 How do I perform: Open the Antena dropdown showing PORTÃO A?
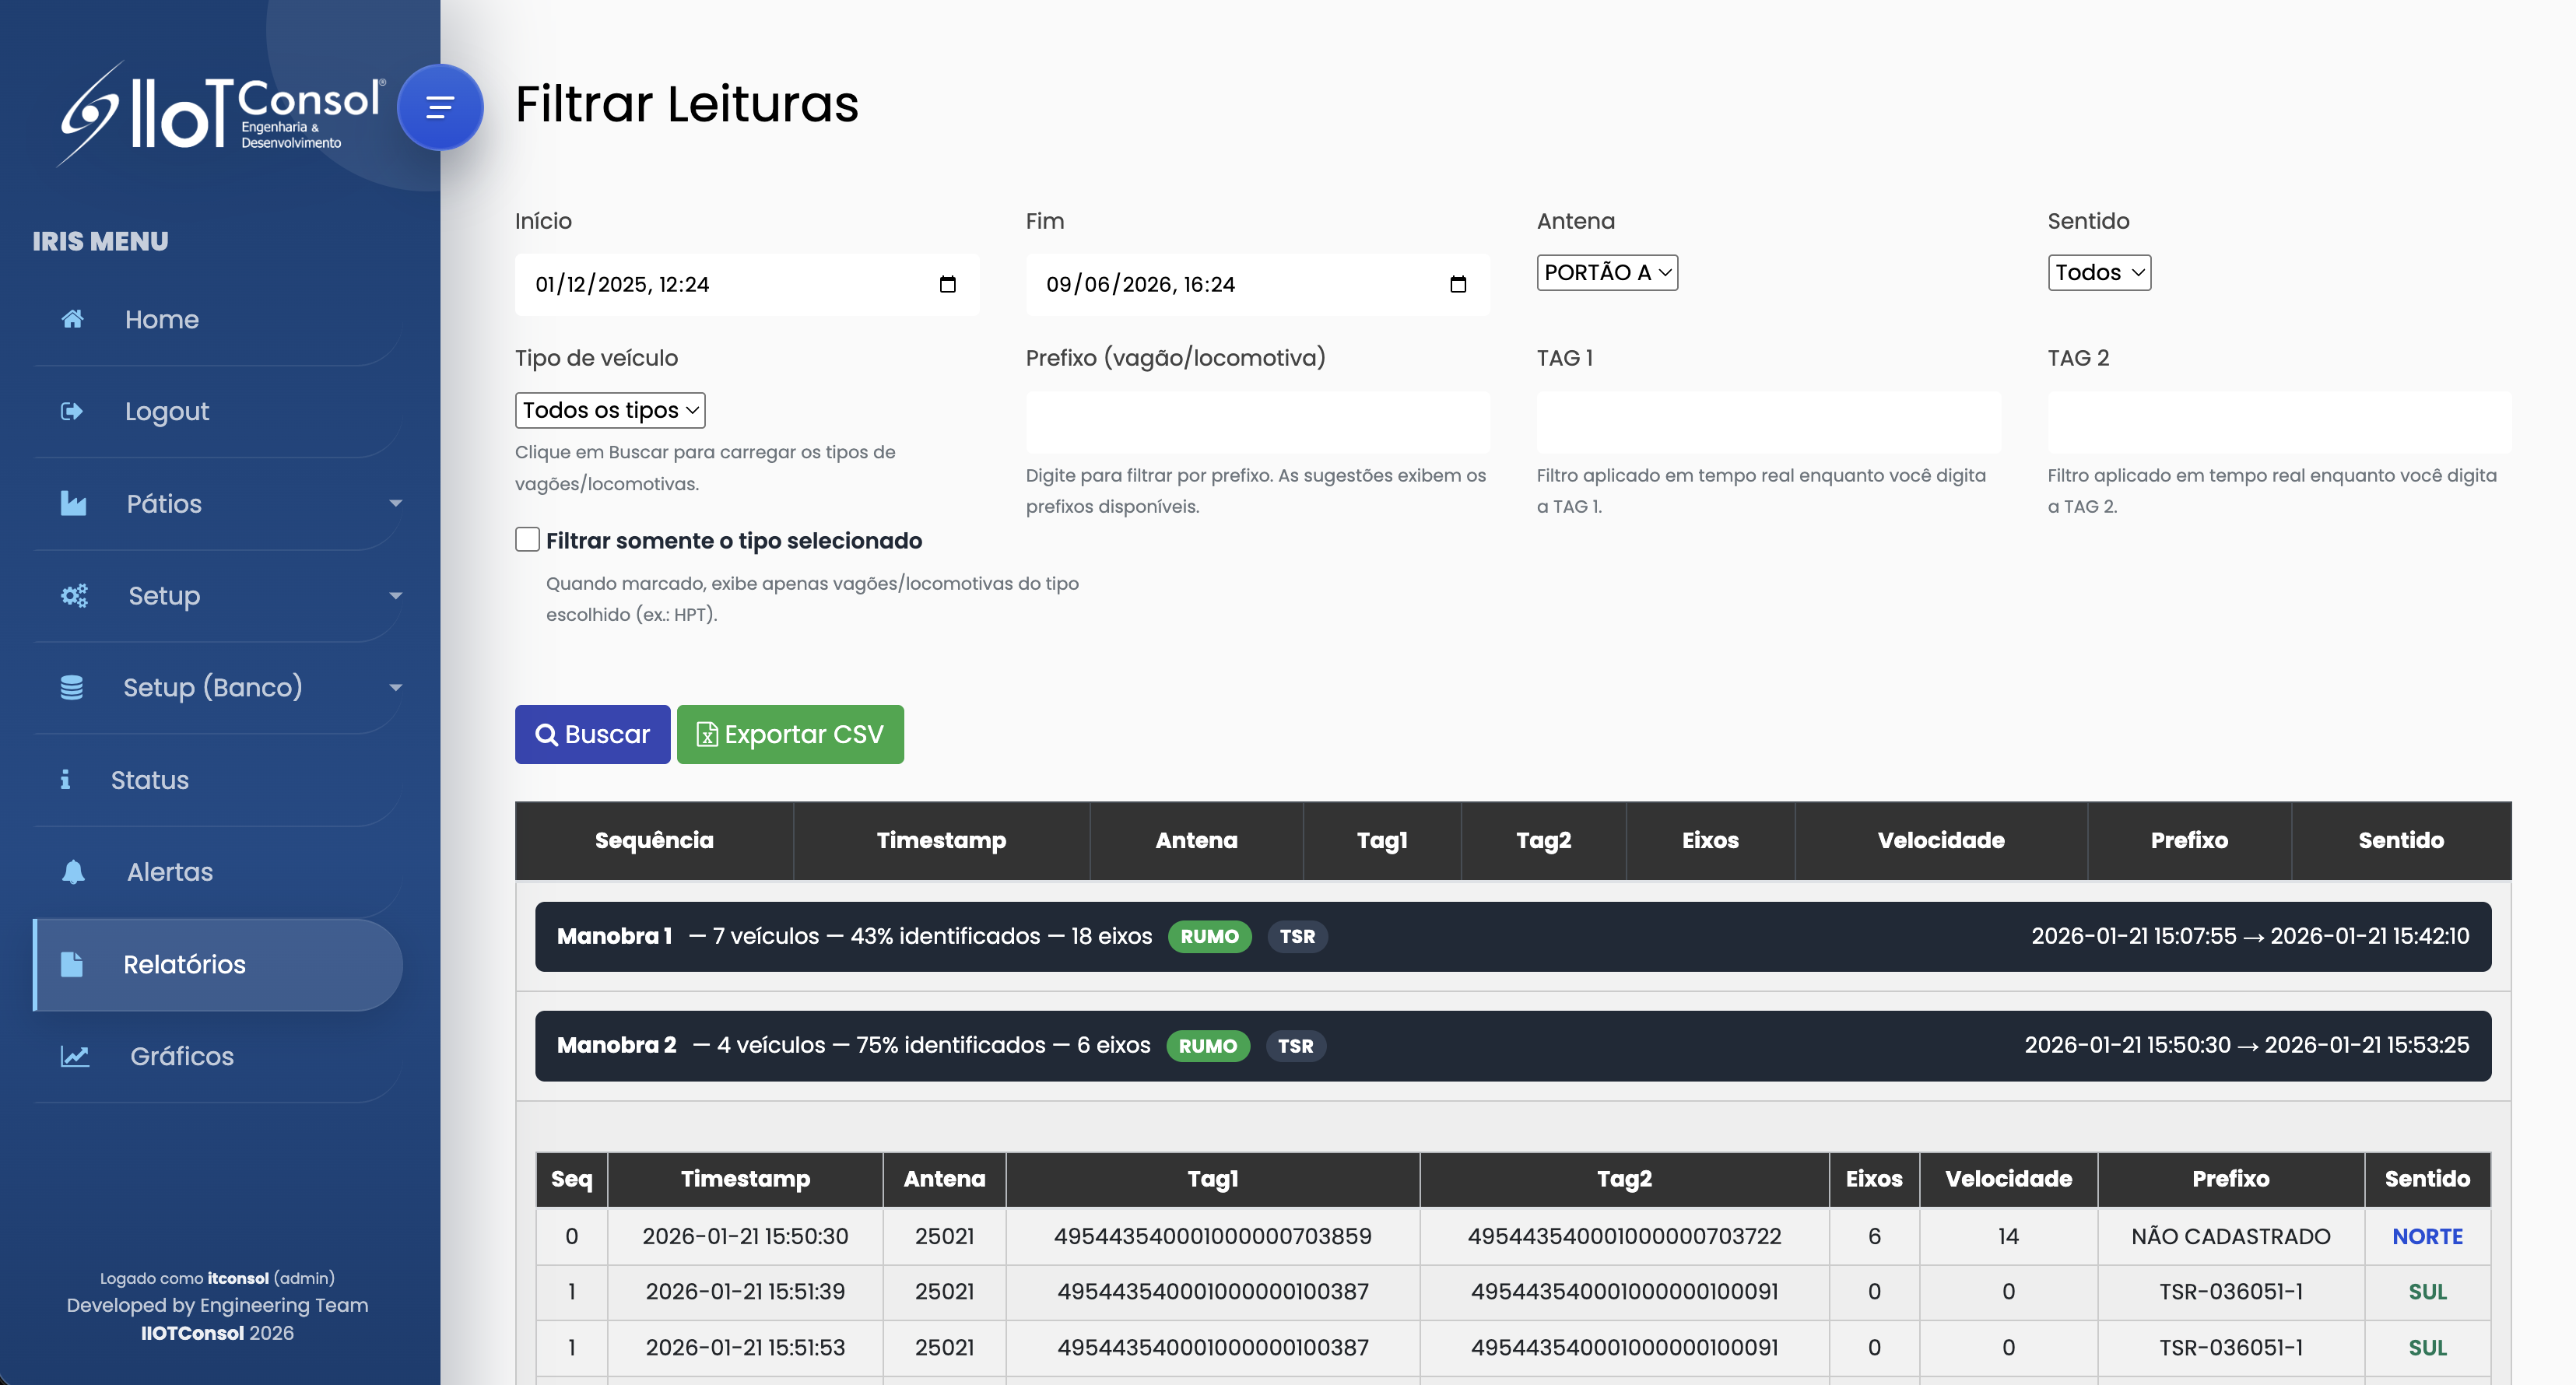(1607, 272)
